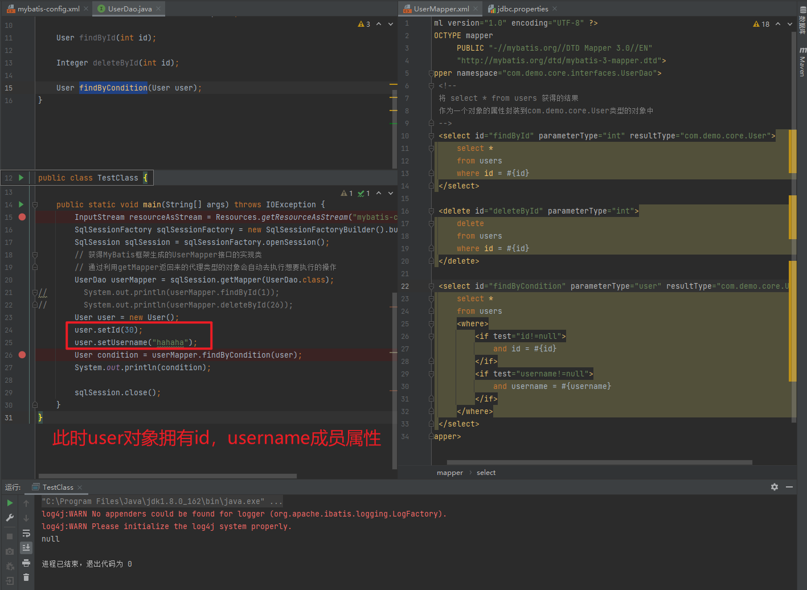The height and width of the screenshot is (590, 807).
Task: Switch to the mybatis-config.xml tab
Action: tap(48, 9)
